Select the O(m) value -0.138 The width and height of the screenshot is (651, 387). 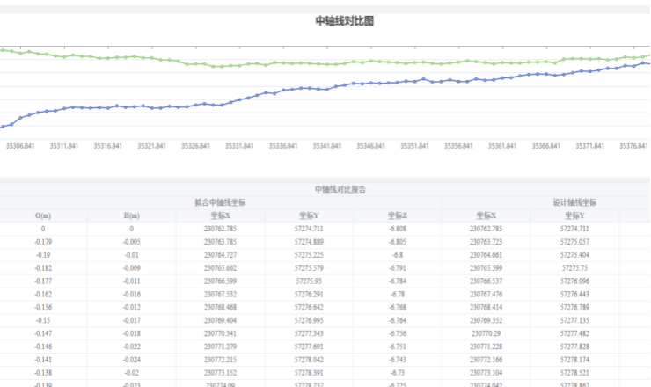43,372
